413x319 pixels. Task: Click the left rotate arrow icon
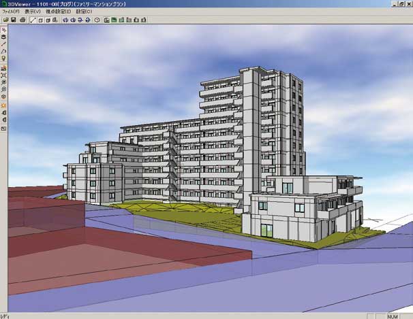click(x=65, y=20)
